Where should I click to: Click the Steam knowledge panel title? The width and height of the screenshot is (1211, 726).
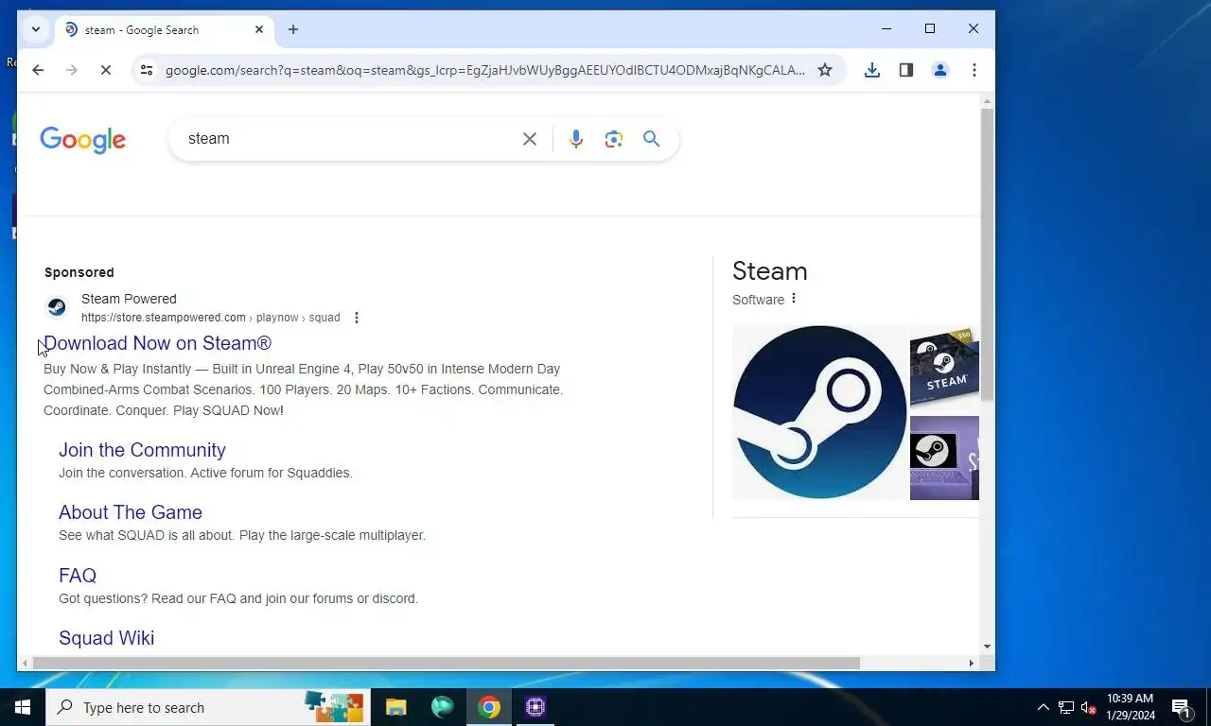pos(770,271)
